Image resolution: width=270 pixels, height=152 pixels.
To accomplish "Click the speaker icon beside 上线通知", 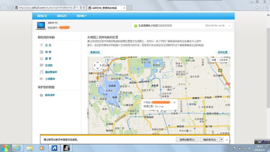I will (41, 79).
